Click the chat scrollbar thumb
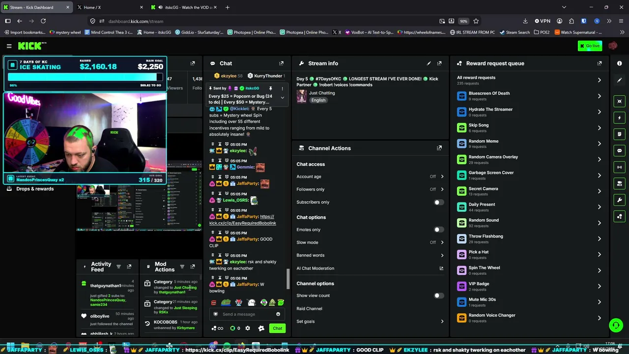 point(287,279)
